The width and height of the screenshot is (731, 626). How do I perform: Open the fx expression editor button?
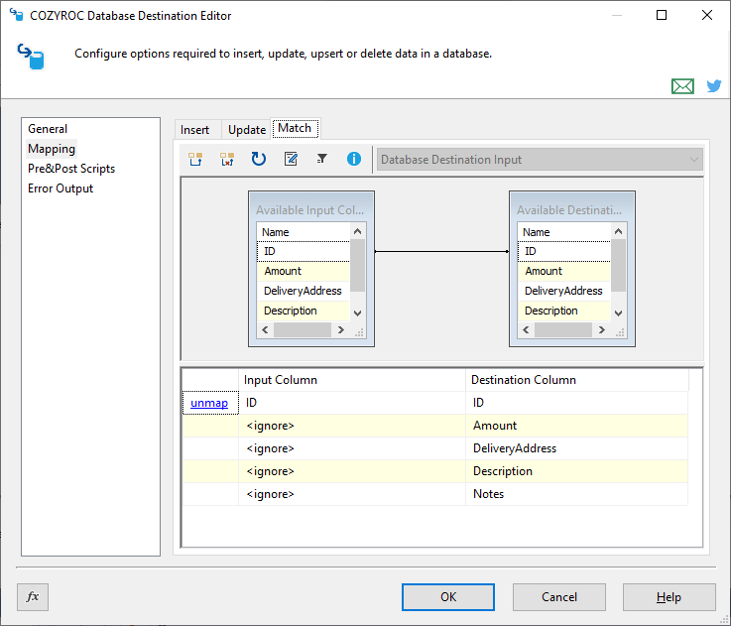pos(33,596)
